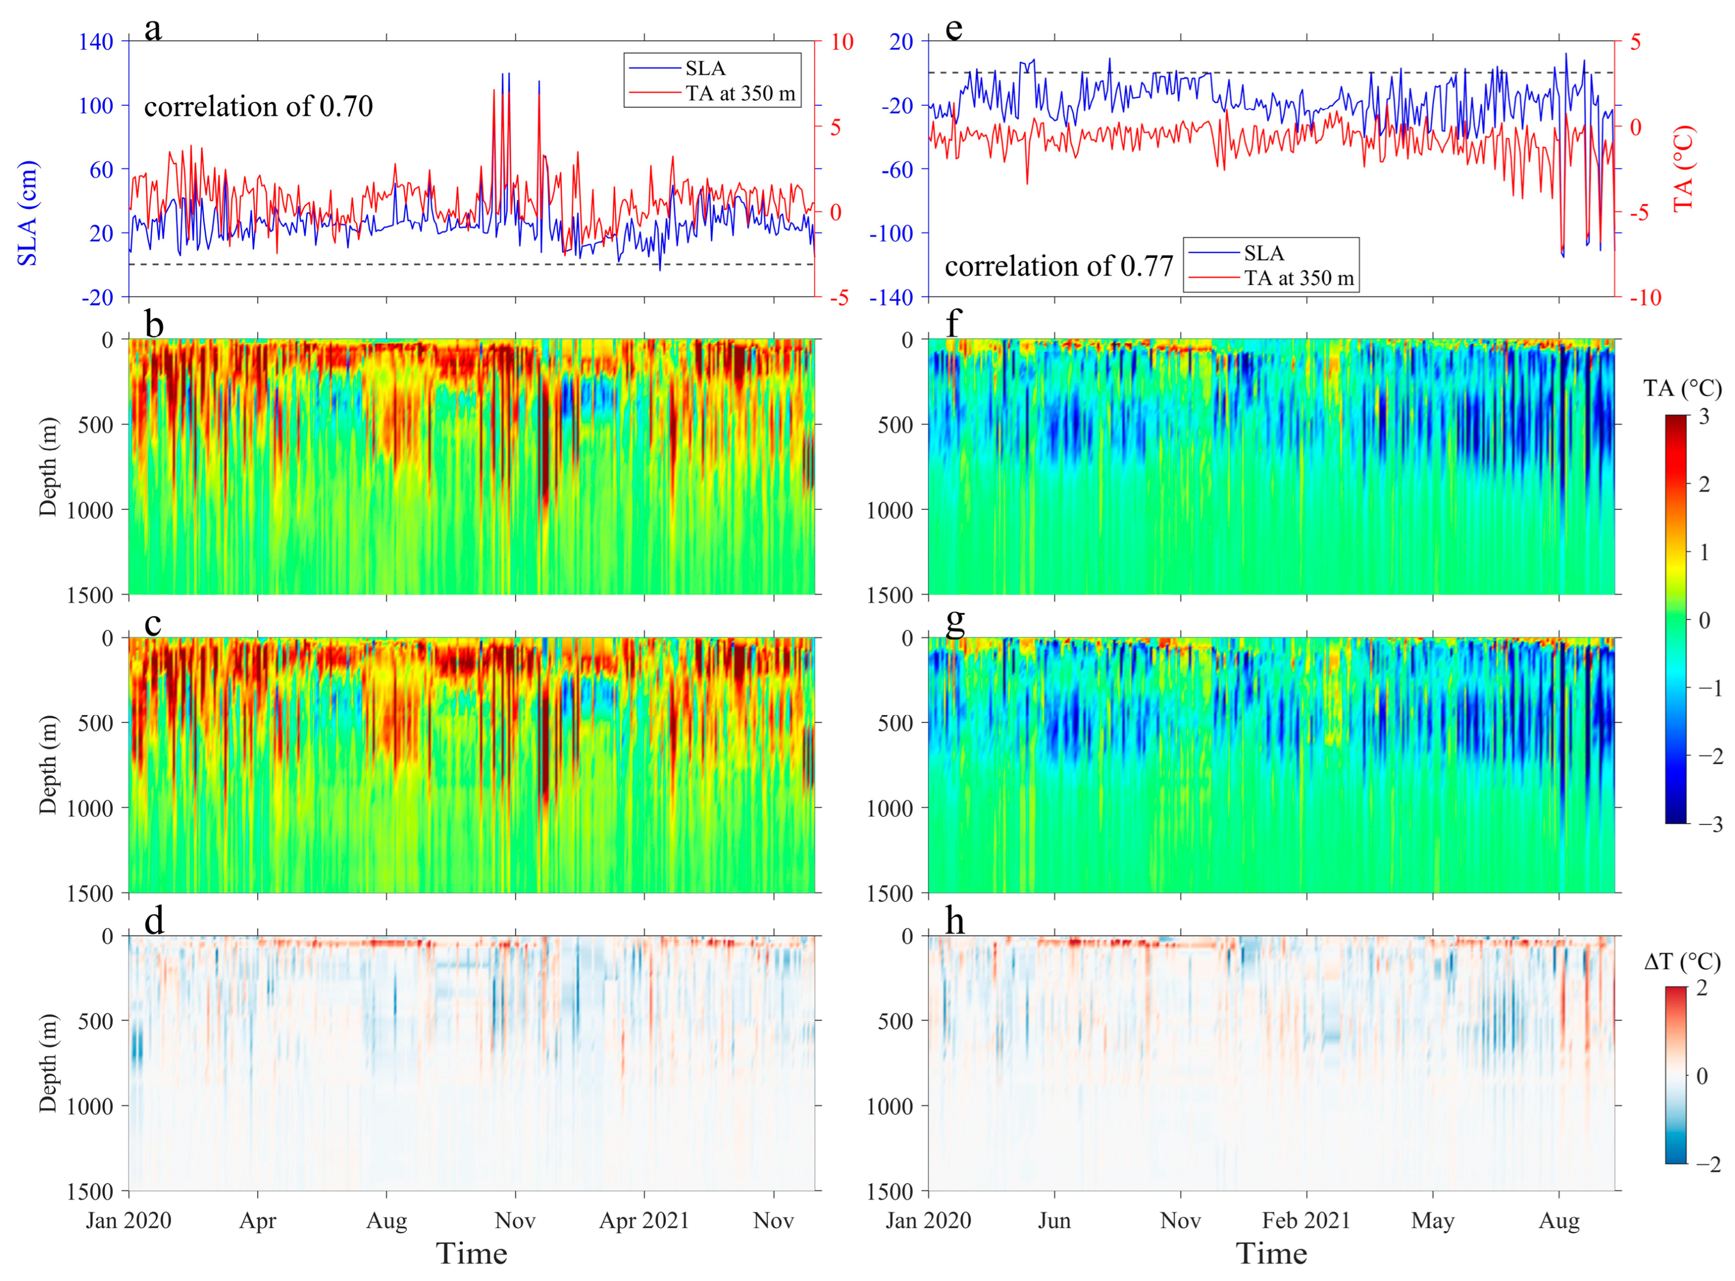The width and height of the screenshot is (1735, 1281).
Task: Click the 'TA at 350 m' entry in panel a legend
Action: [x=740, y=94]
